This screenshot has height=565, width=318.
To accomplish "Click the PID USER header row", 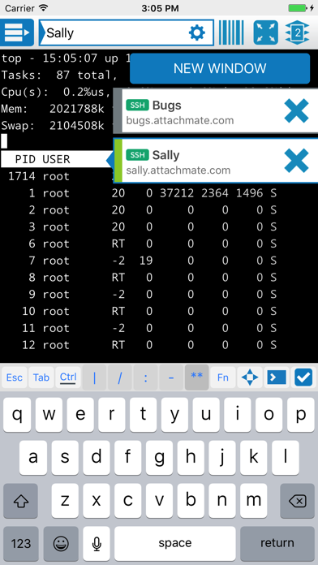I will [x=56, y=159].
